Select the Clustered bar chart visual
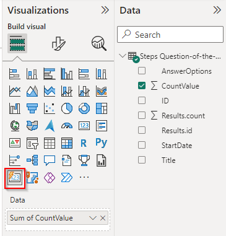Screen dimensions: 226x236 point(50,74)
